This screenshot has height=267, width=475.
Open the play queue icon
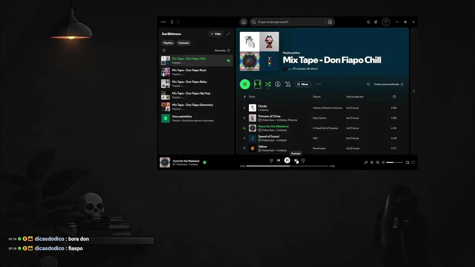(372, 162)
